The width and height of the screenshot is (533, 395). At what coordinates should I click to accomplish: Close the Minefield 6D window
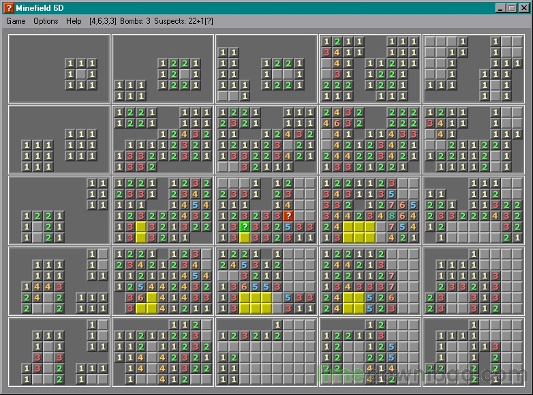(x=524, y=7)
